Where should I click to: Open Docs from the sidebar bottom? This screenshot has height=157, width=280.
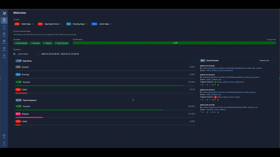[4, 136]
